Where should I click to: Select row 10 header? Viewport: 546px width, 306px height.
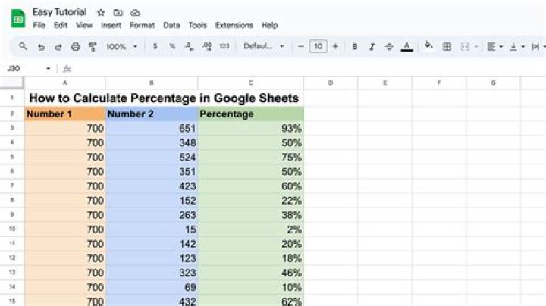(12, 229)
